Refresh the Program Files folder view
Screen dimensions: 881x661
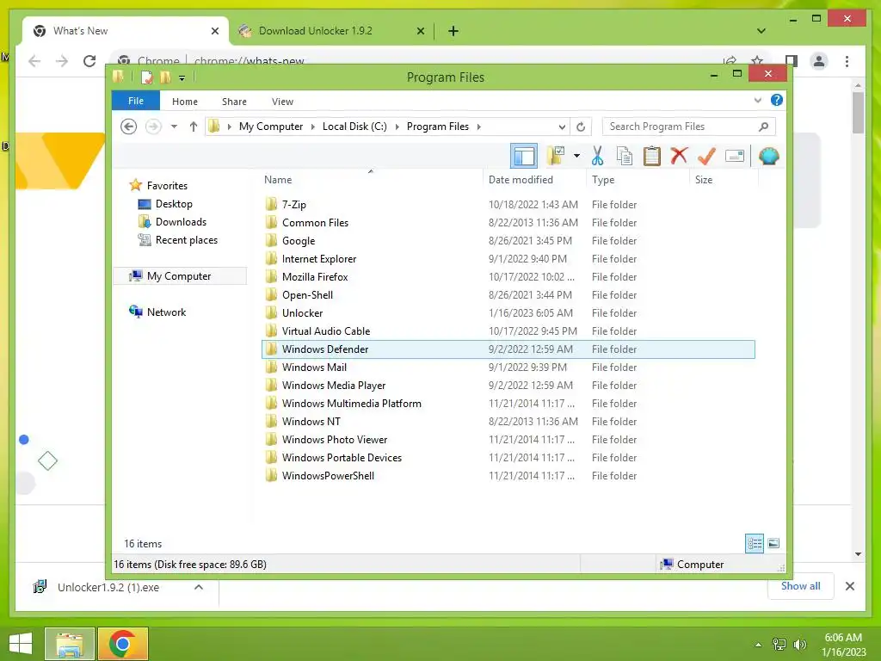pos(581,127)
